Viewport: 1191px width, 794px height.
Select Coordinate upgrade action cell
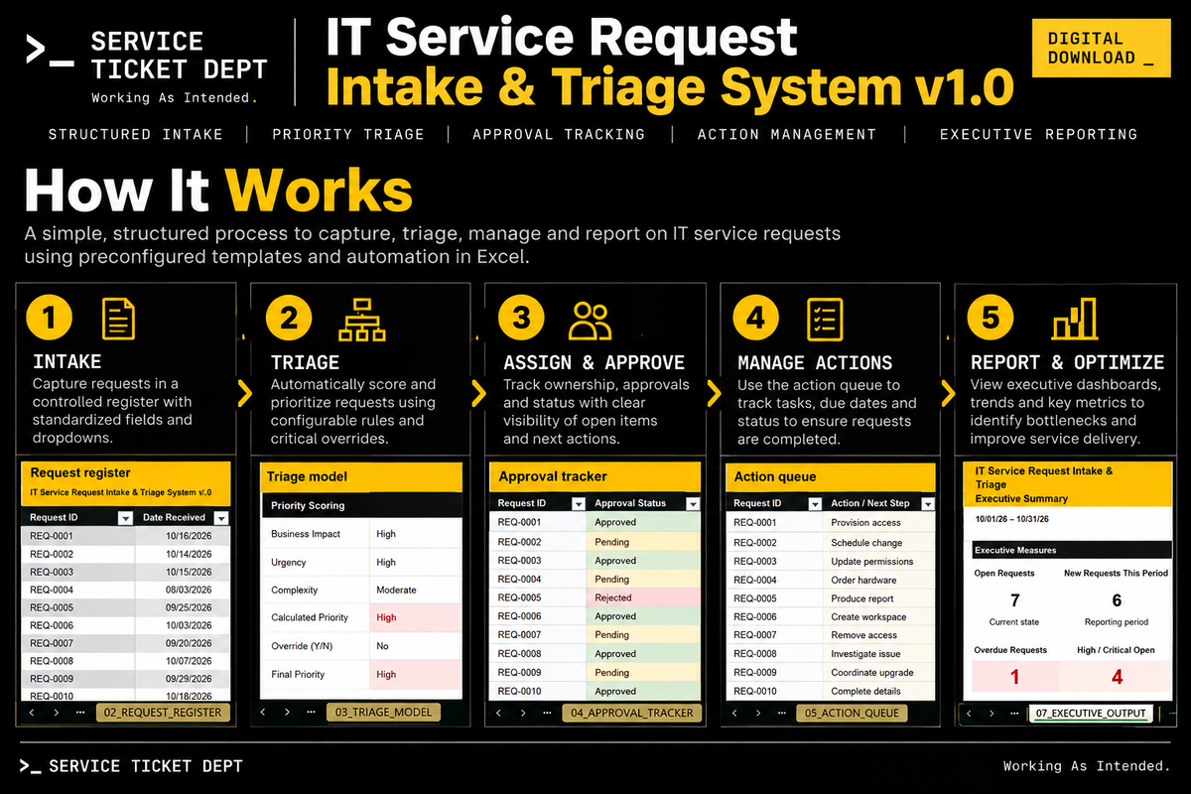point(879,673)
